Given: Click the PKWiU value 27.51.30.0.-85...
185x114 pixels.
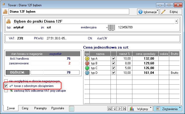Looking at the screenshot, I should 57,38.
